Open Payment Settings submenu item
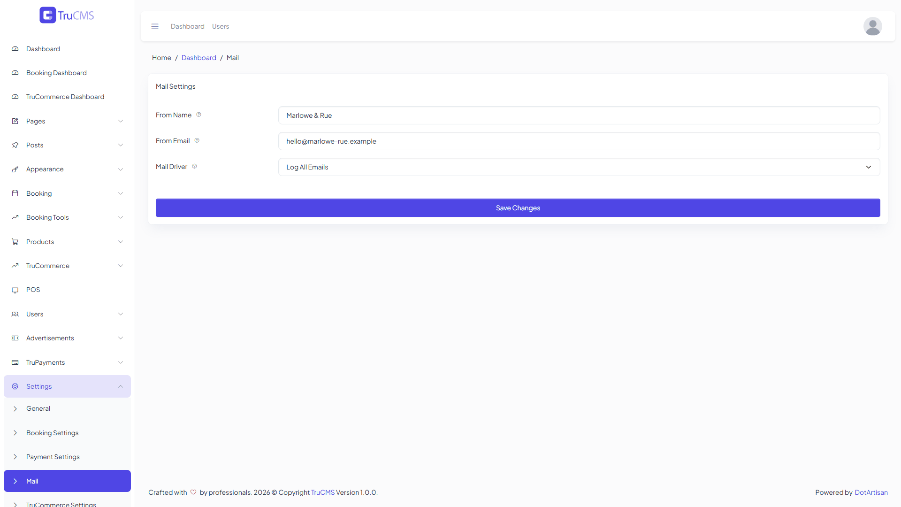This screenshot has width=901, height=507. (x=67, y=457)
